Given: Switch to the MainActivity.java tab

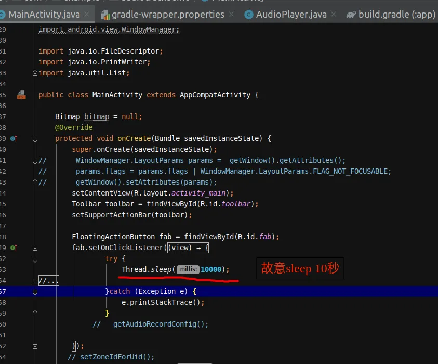Looking at the screenshot, I should 44,14.
